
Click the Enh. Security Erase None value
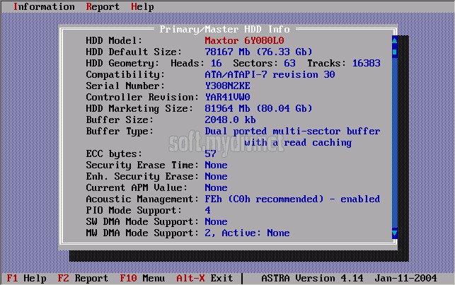[216, 176]
